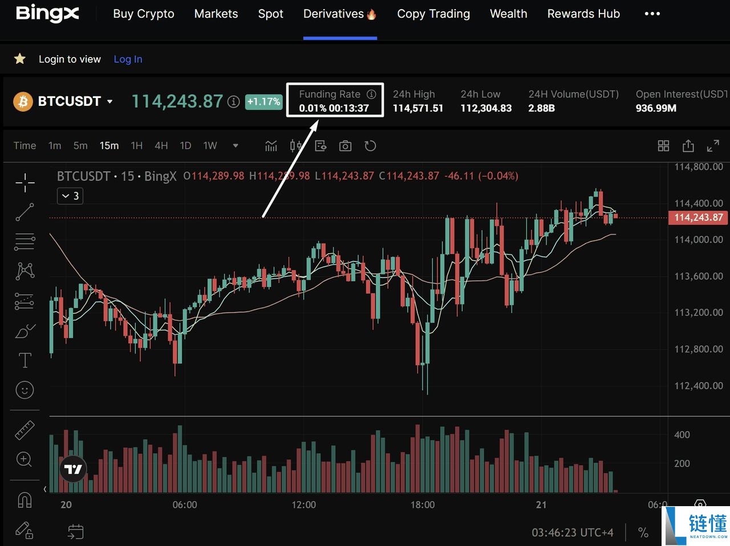Select the ruler measure tool
The height and width of the screenshot is (546, 730).
tap(25, 430)
